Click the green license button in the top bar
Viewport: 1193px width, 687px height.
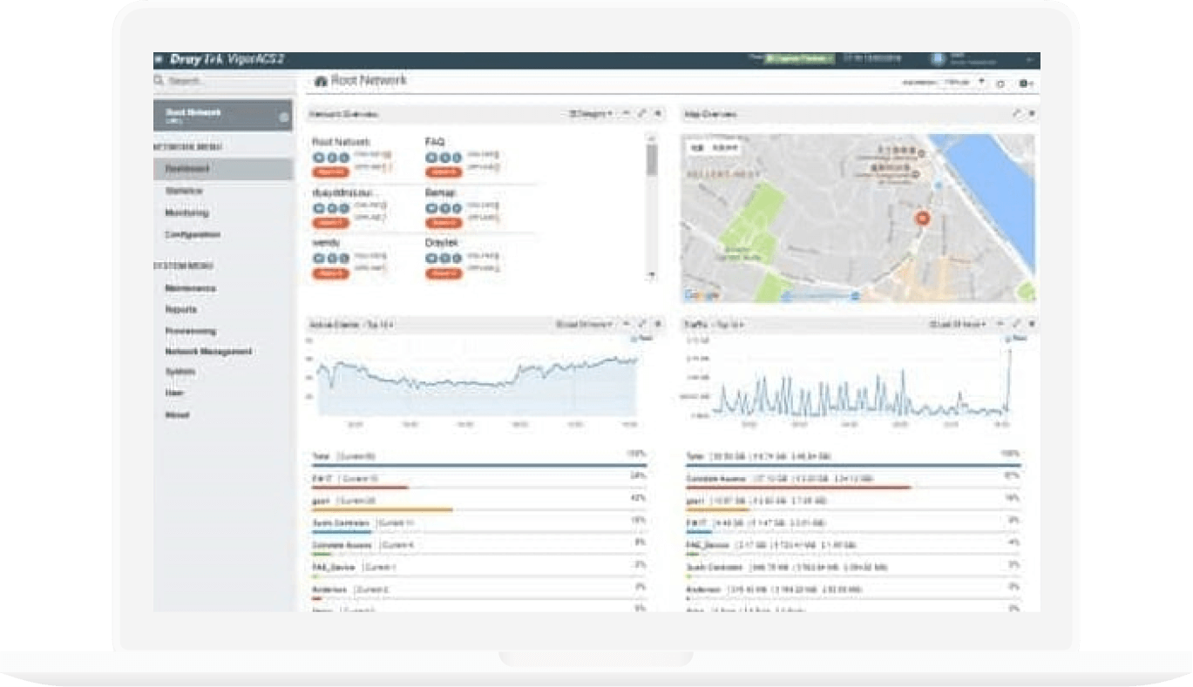(x=799, y=59)
